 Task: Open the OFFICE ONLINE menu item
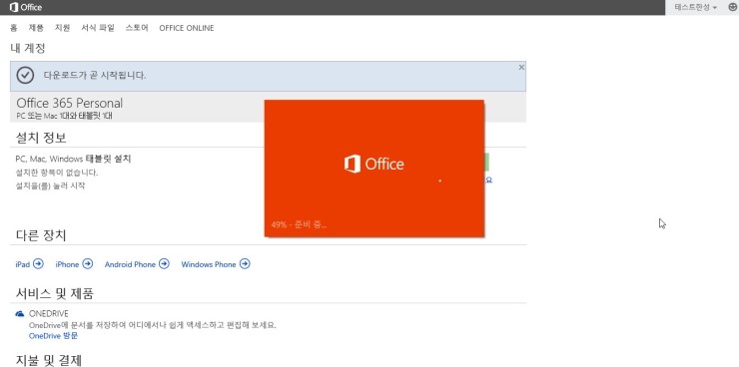187,28
